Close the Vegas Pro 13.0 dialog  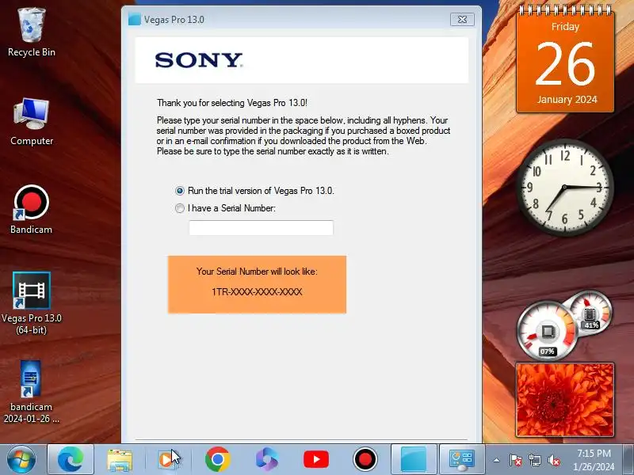462,19
